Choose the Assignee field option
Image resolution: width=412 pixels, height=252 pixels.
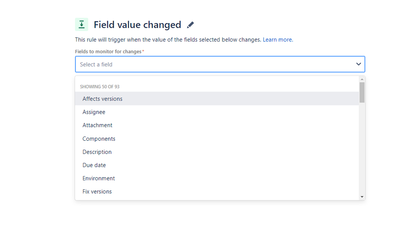click(217, 112)
